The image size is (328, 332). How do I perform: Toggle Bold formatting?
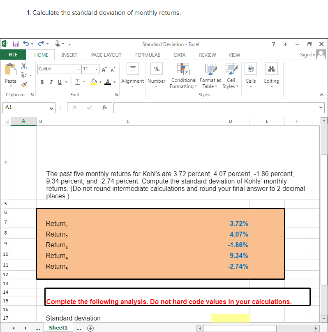pyautogui.click(x=42, y=82)
